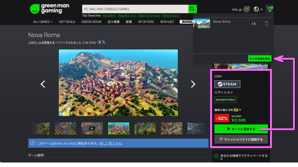The height and width of the screenshot is (167, 298).
Task: Expand the ALL GAMES dropdown menu
Action: (43, 22)
